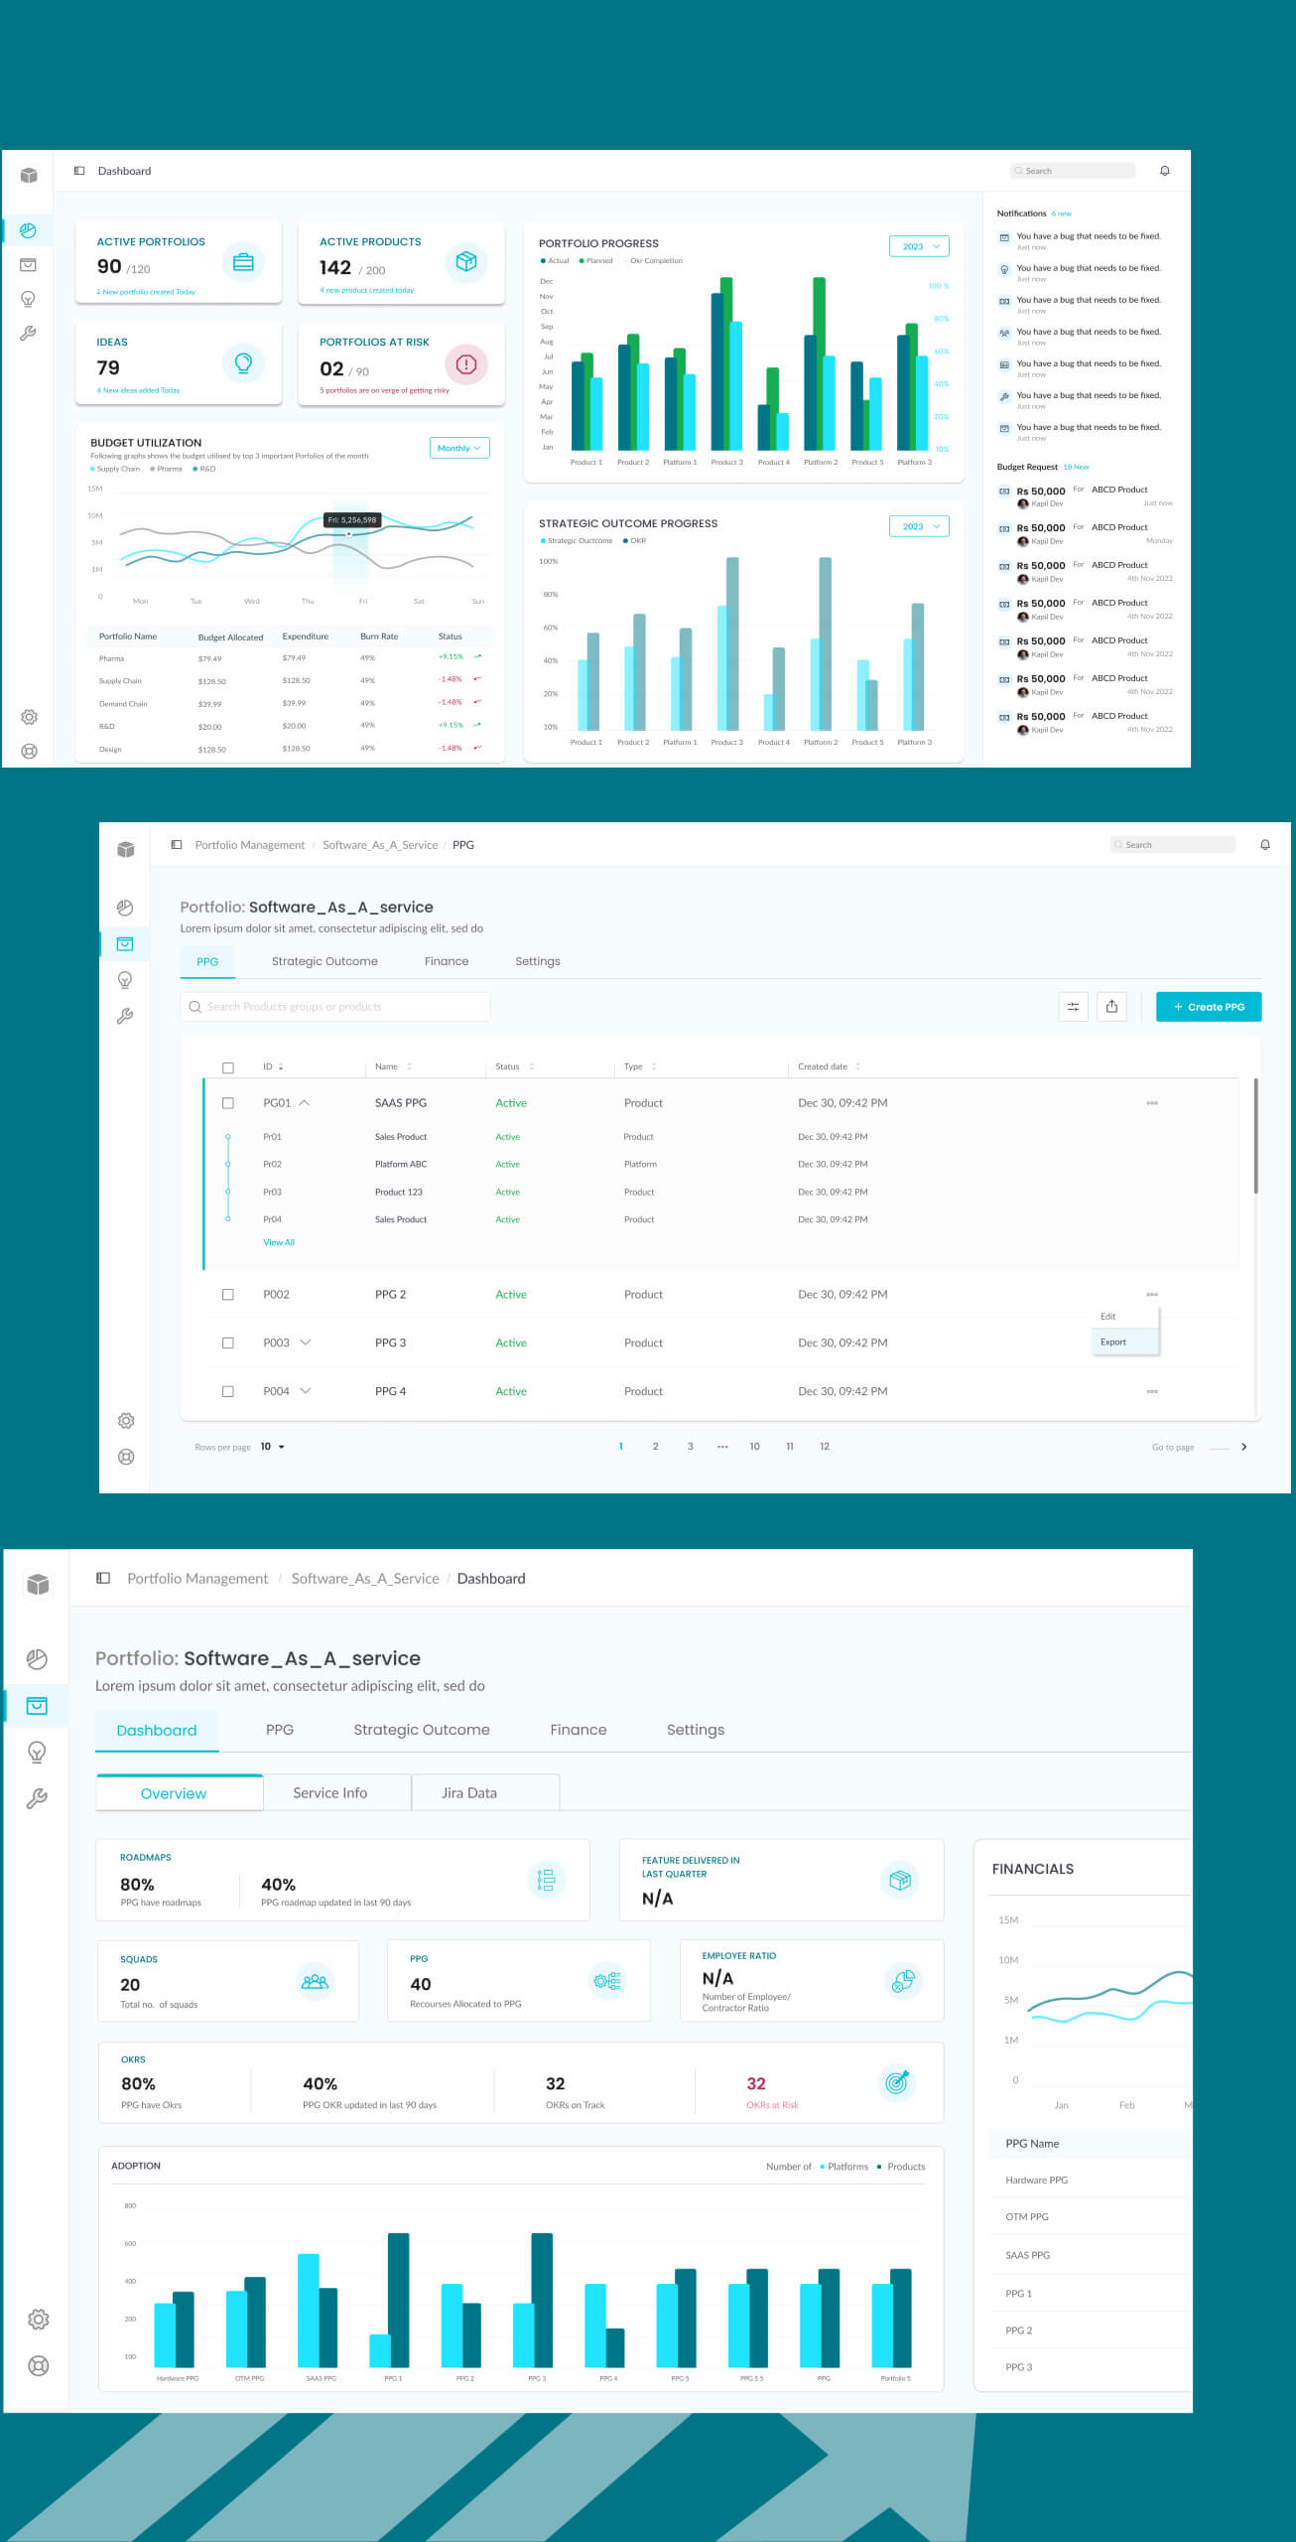Screen dimensions: 1296x2542
Task: Switch to Strategic Outcome tab on PPG list screen
Action: (324, 961)
